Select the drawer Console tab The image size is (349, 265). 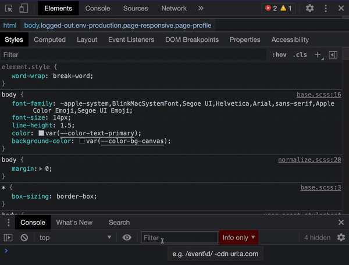click(x=33, y=223)
